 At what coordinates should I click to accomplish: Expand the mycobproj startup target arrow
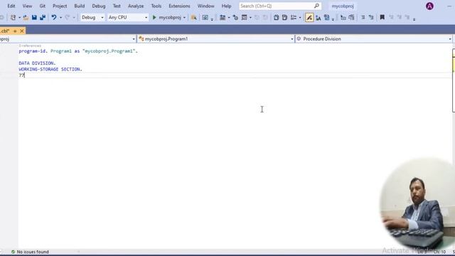coord(184,18)
